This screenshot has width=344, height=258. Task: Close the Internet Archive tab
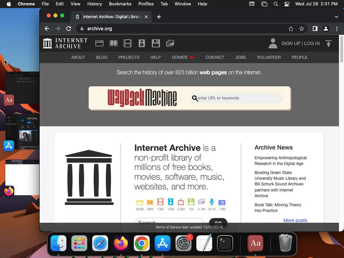[146, 17]
